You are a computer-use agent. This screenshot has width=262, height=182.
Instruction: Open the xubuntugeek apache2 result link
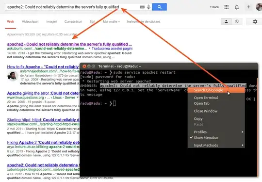(x=43, y=165)
